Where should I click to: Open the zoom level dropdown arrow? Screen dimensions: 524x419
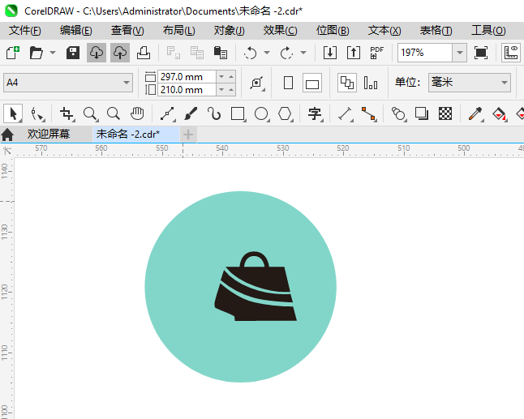click(460, 53)
